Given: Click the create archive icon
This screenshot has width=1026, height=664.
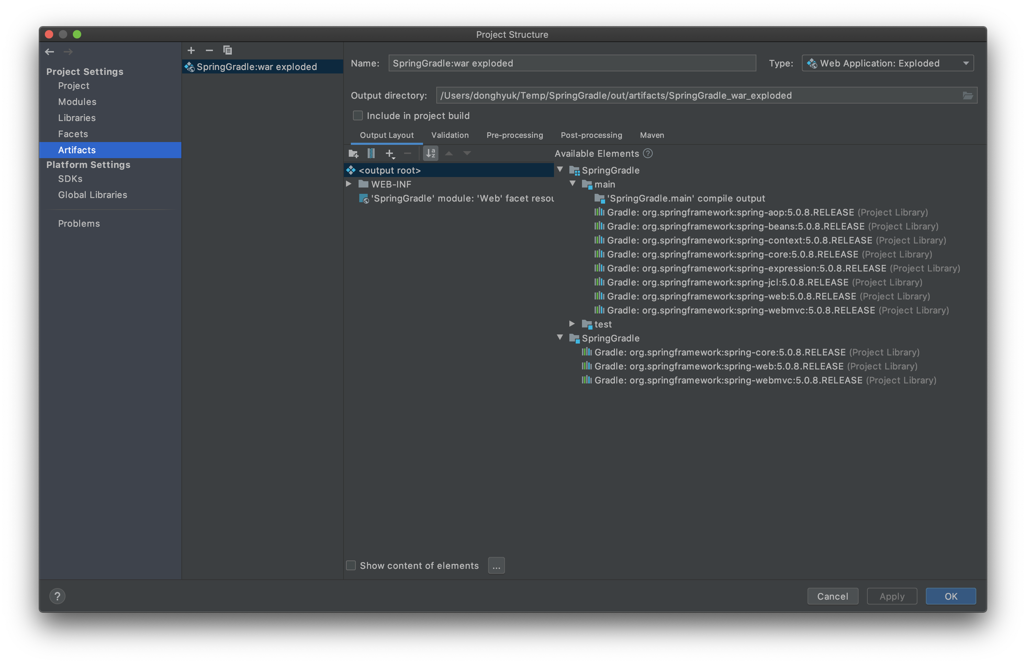Looking at the screenshot, I should pos(371,153).
